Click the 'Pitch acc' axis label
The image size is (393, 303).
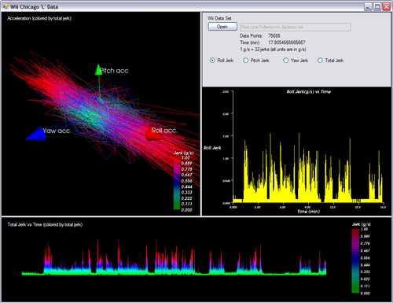click(114, 71)
